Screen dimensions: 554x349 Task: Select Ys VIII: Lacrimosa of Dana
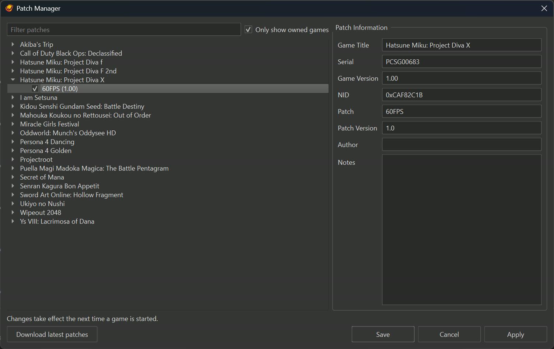click(x=57, y=221)
